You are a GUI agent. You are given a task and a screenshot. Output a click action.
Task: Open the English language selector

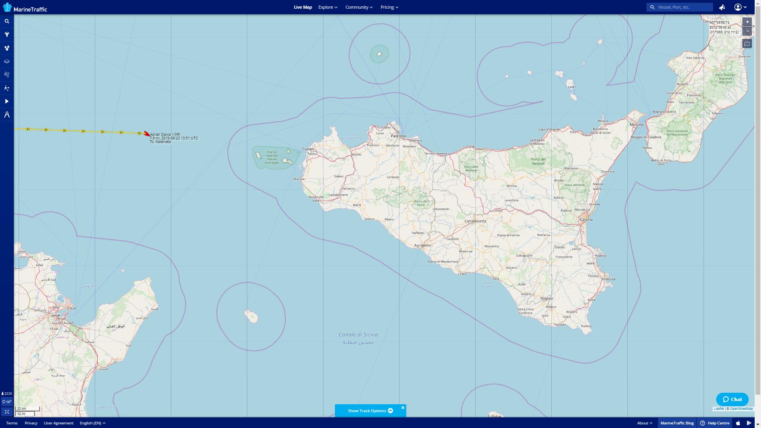(92, 423)
